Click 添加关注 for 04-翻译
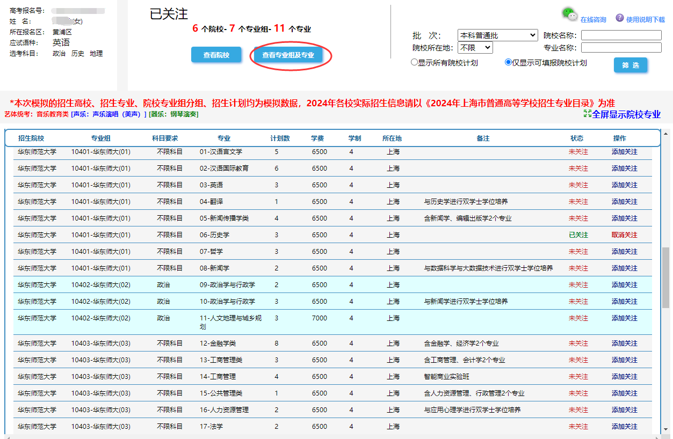Screen dimensions: 673x439 pyautogui.click(x=625, y=202)
